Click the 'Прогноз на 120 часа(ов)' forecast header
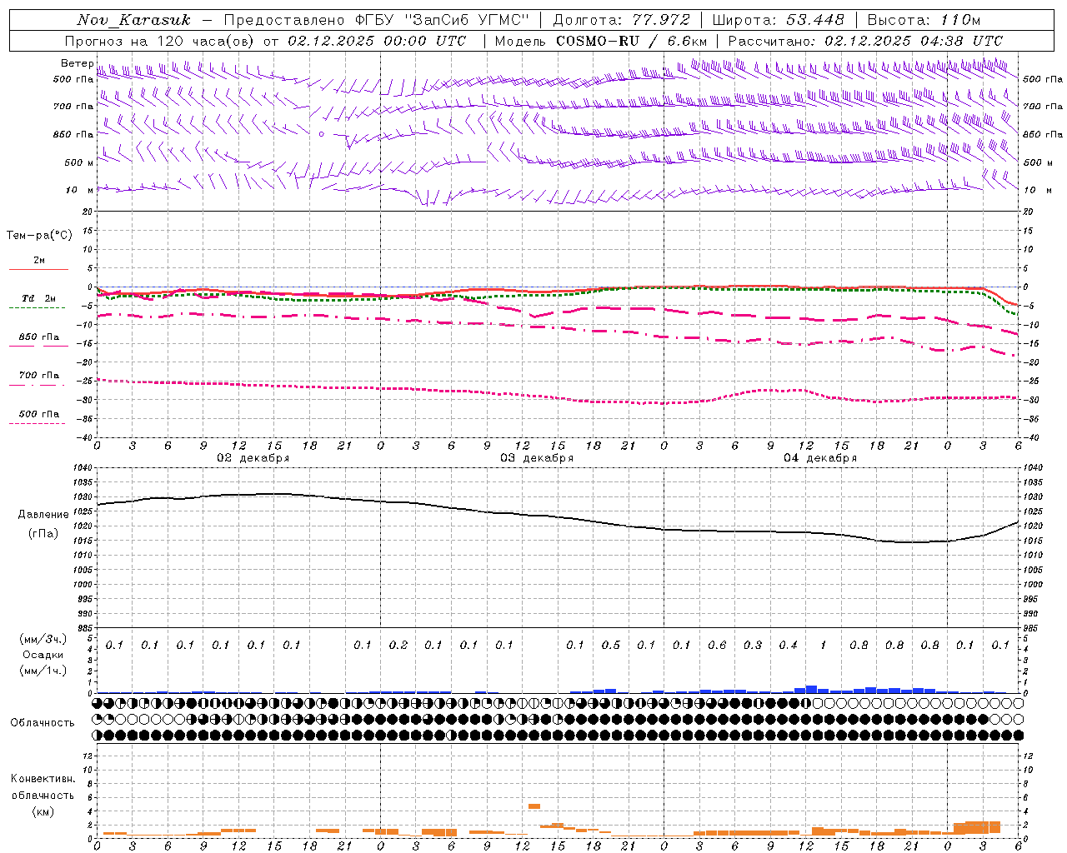Image resolution: width=1067 pixels, height=853 pixels. coord(159,41)
